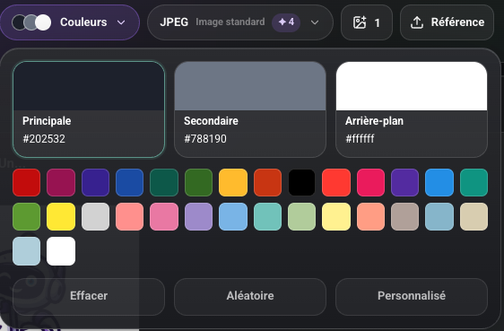Screen dimensions: 504x331
Task: Pick the deep purple swatch
Action: (x=405, y=182)
